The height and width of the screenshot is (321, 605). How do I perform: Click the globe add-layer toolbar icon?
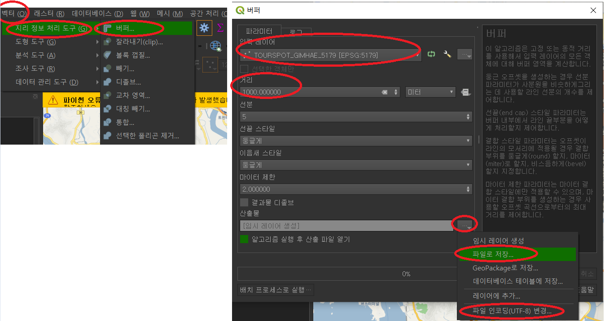coord(216,46)
